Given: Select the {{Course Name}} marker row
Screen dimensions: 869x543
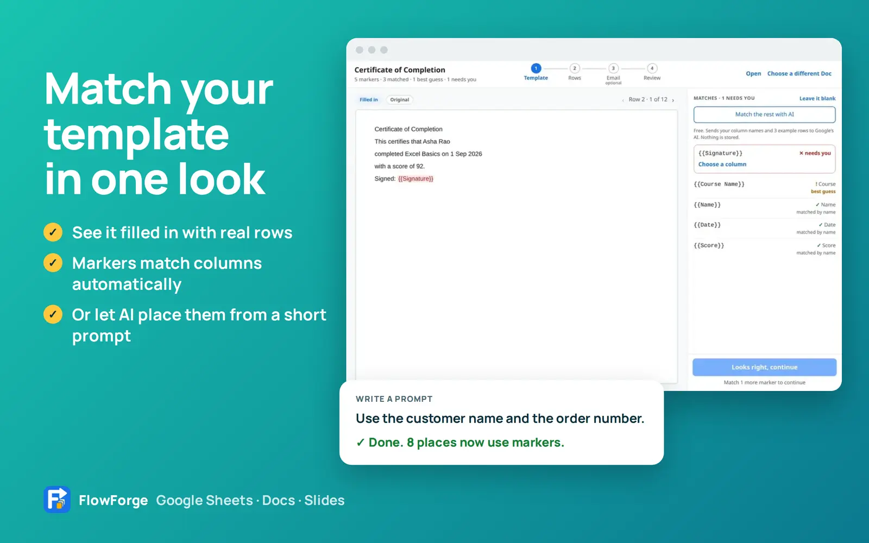Looking at the screenshot, I should tap(764, 187).
